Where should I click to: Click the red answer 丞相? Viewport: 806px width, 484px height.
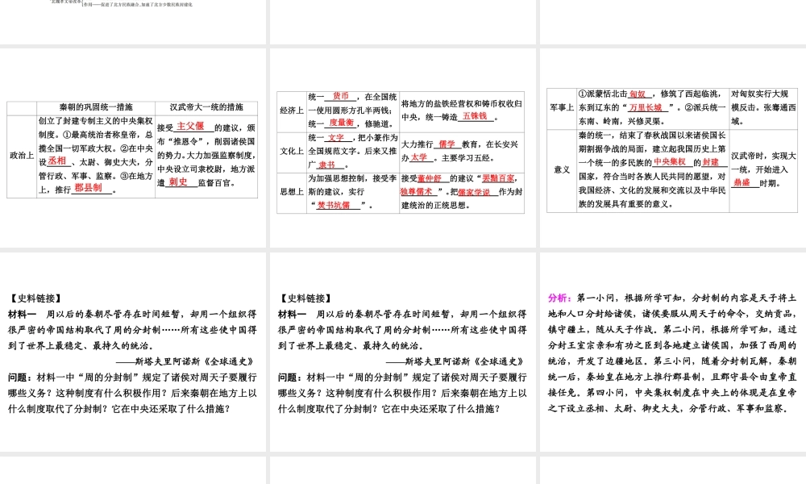[x=57, y=161]
